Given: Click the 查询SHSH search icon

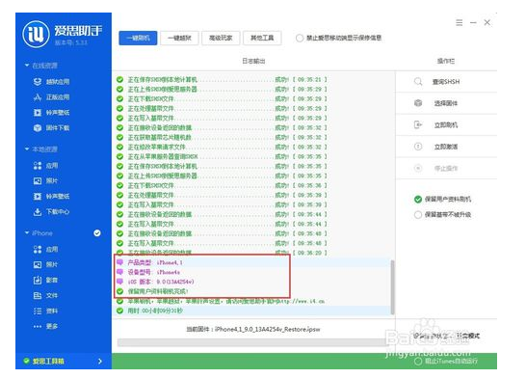Looking at the screenshot, I should tap(418, 82).
